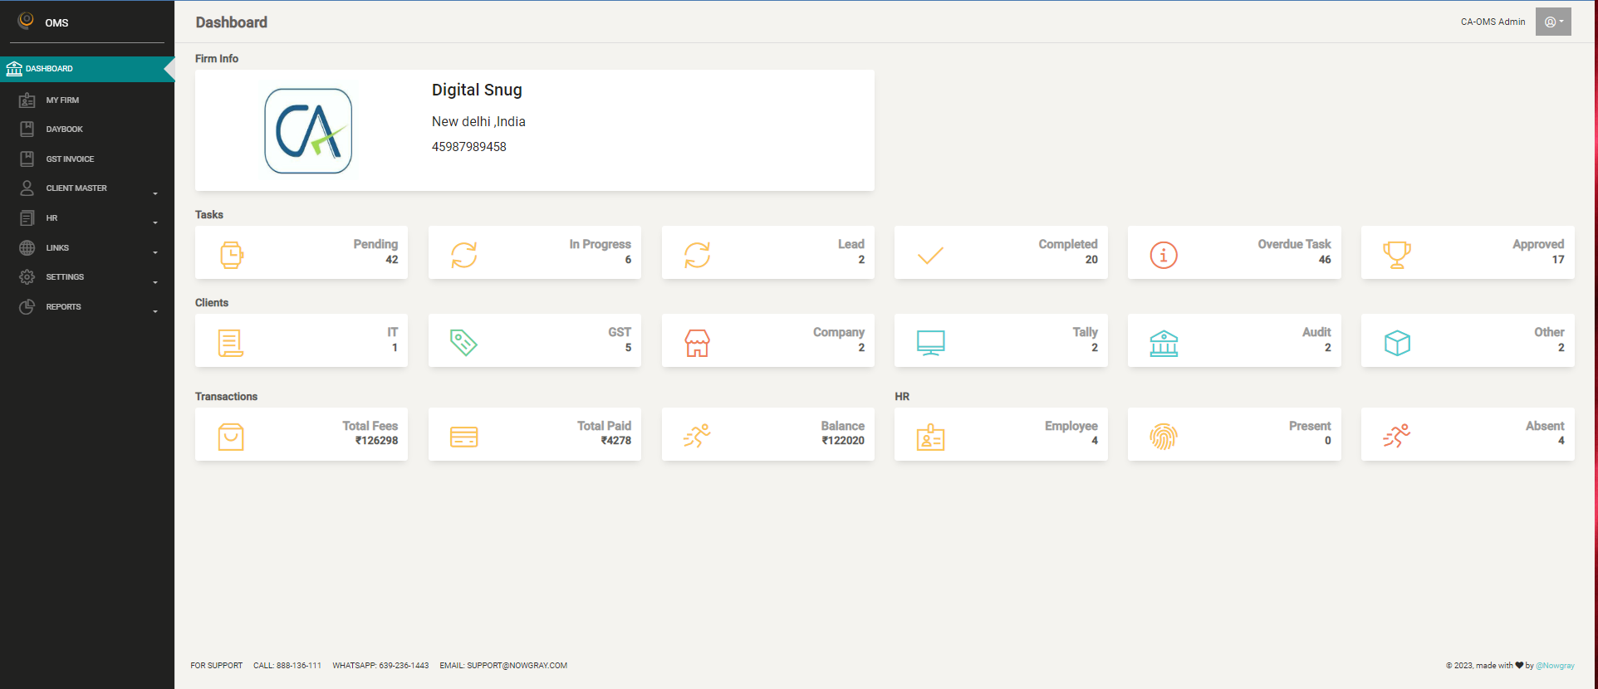Click the WhatsApp number 639-236-1443

coord(404,666)
